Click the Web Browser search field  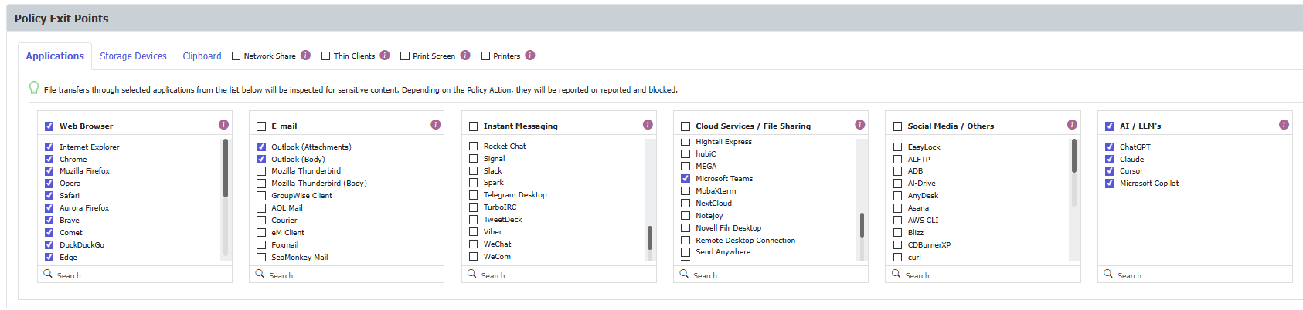tap(135, 275)
